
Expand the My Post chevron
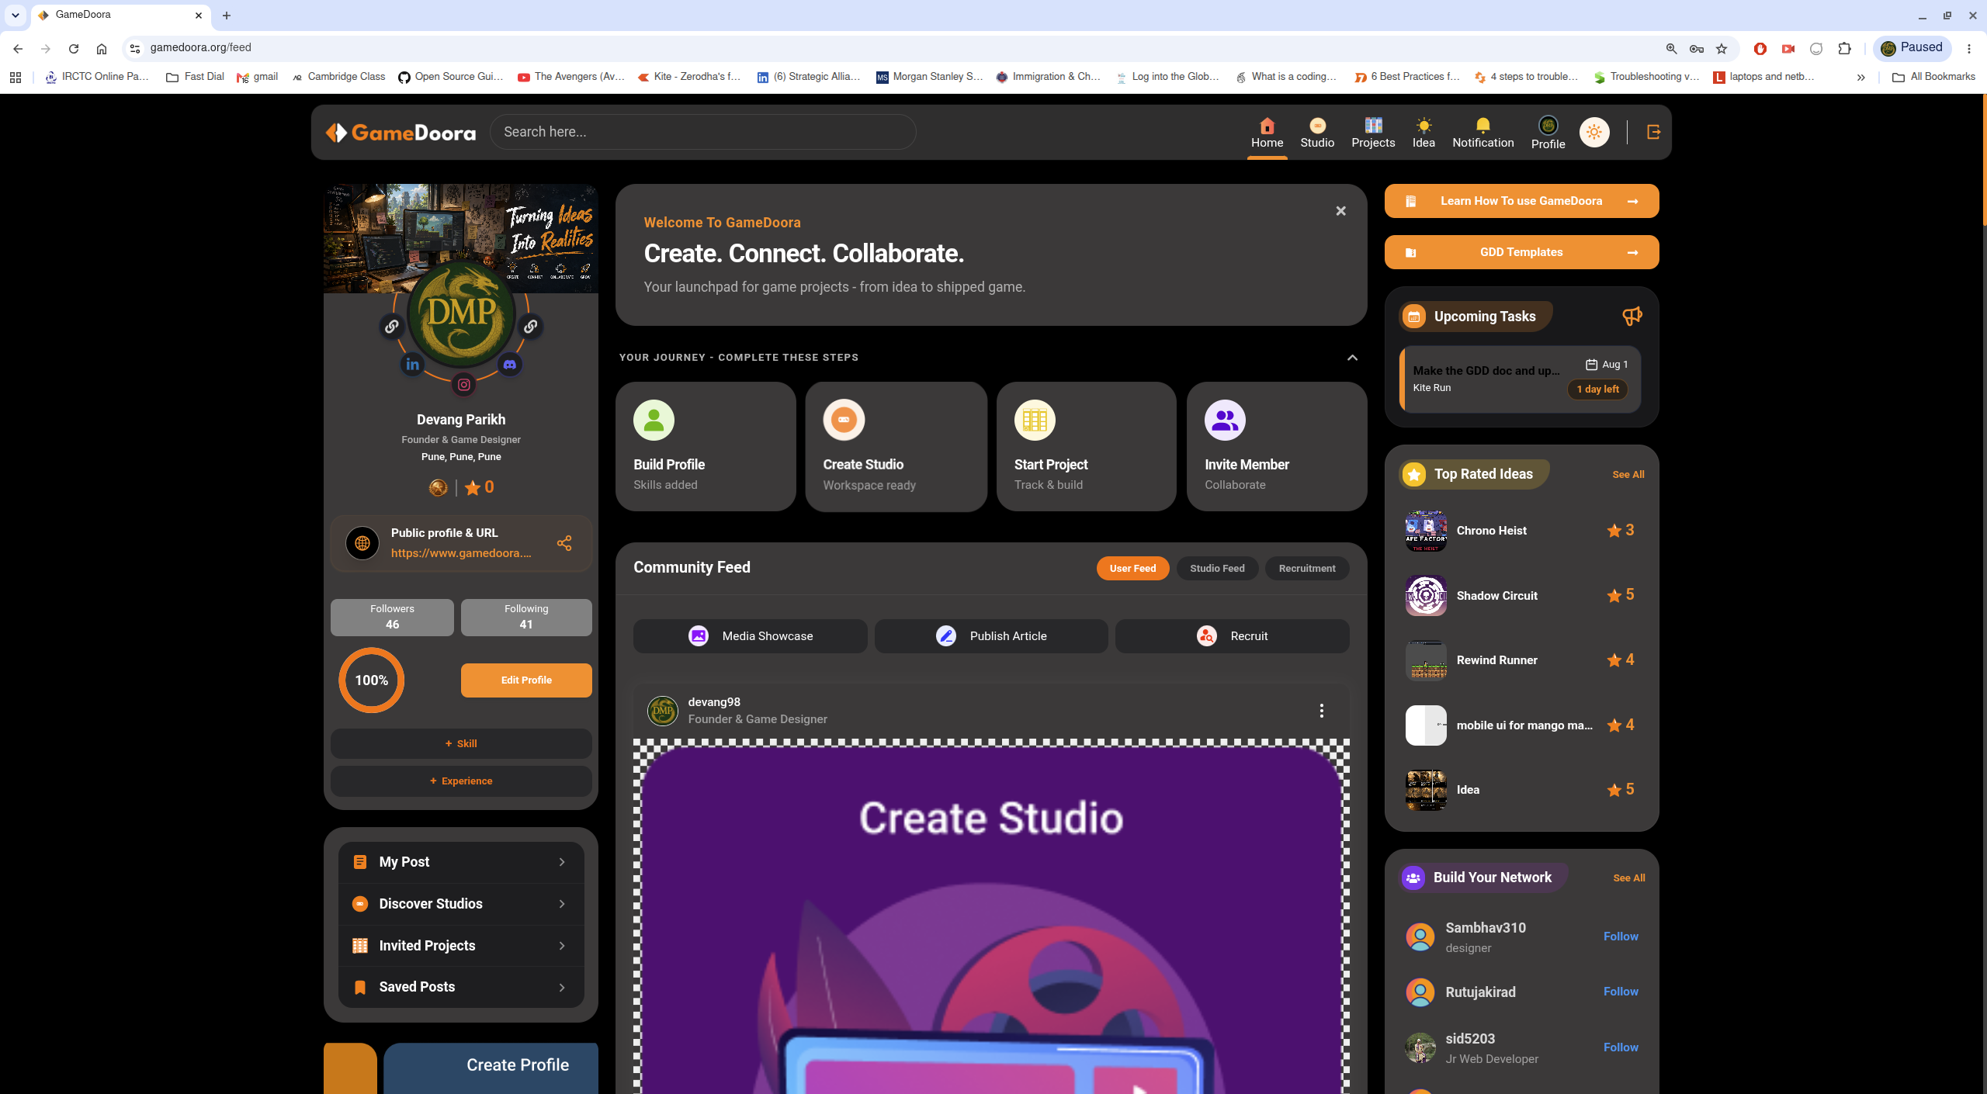562,862
